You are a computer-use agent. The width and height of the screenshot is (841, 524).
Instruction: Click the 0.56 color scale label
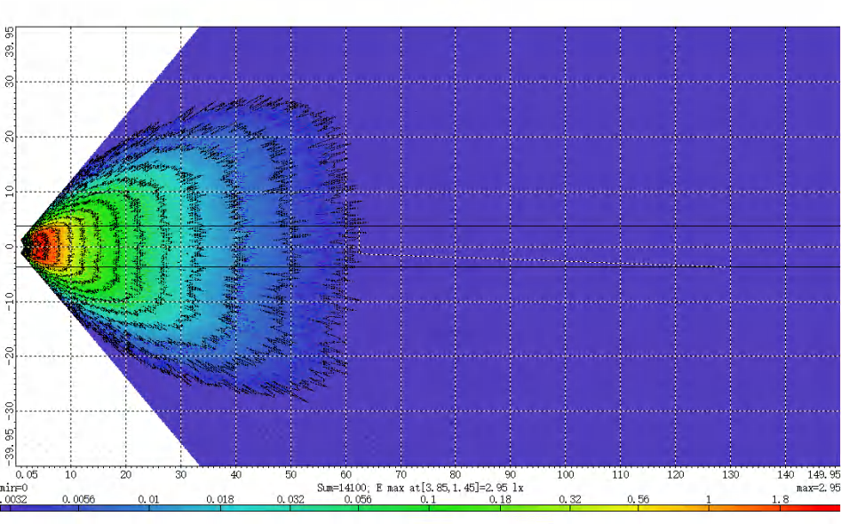pos(639,499)
